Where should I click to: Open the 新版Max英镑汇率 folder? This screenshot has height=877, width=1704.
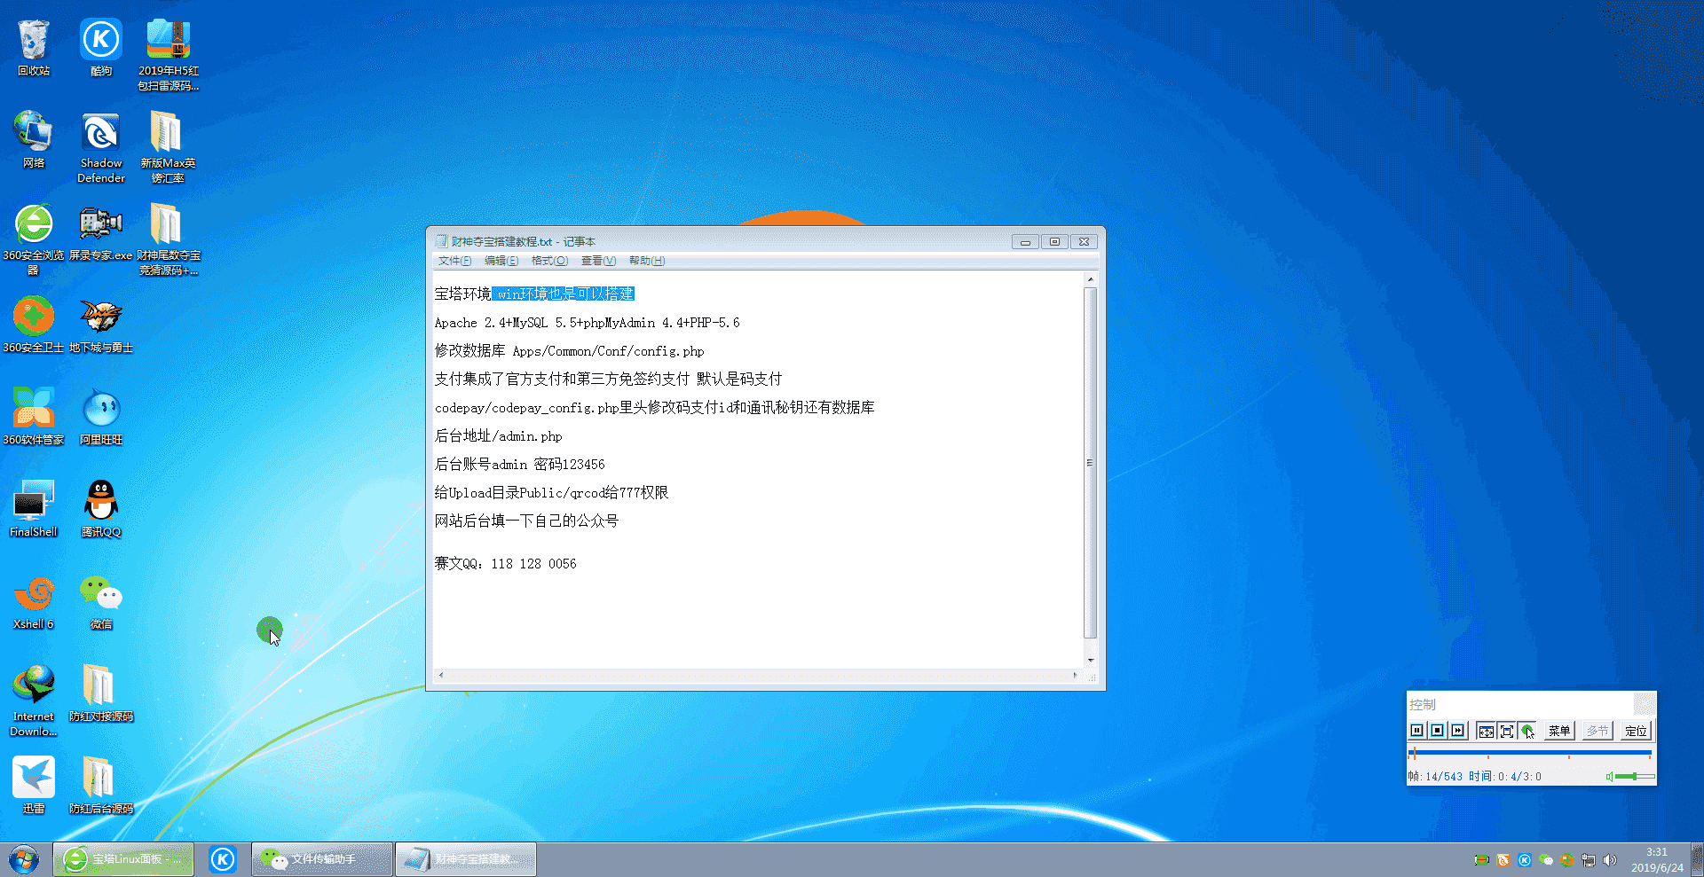(x=168, y=146)
